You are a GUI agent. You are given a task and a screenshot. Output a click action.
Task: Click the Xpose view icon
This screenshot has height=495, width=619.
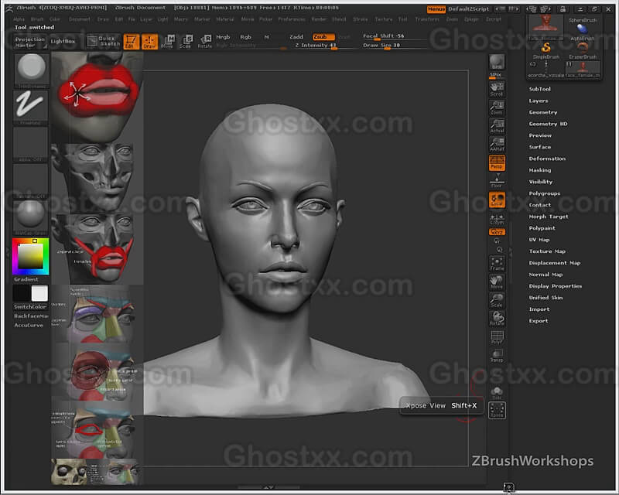point(497,411)
